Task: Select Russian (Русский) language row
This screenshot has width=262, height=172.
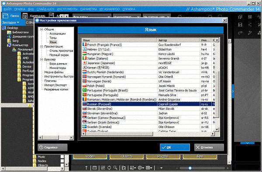Action: coord(148,104)
